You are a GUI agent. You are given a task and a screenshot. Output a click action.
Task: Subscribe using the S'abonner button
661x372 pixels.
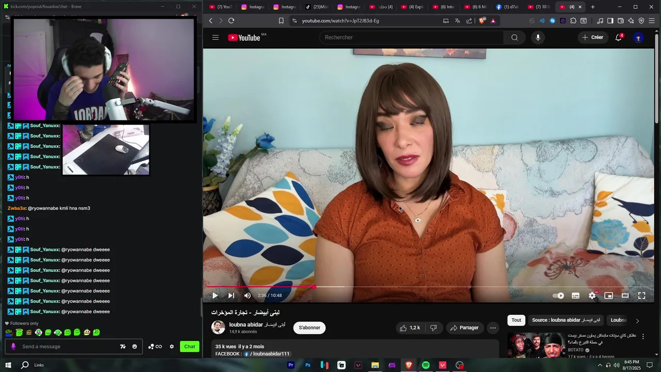pos(309,328)
